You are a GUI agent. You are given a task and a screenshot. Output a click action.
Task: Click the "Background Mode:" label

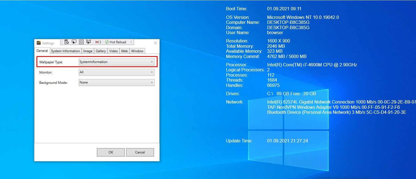[53, 83]
